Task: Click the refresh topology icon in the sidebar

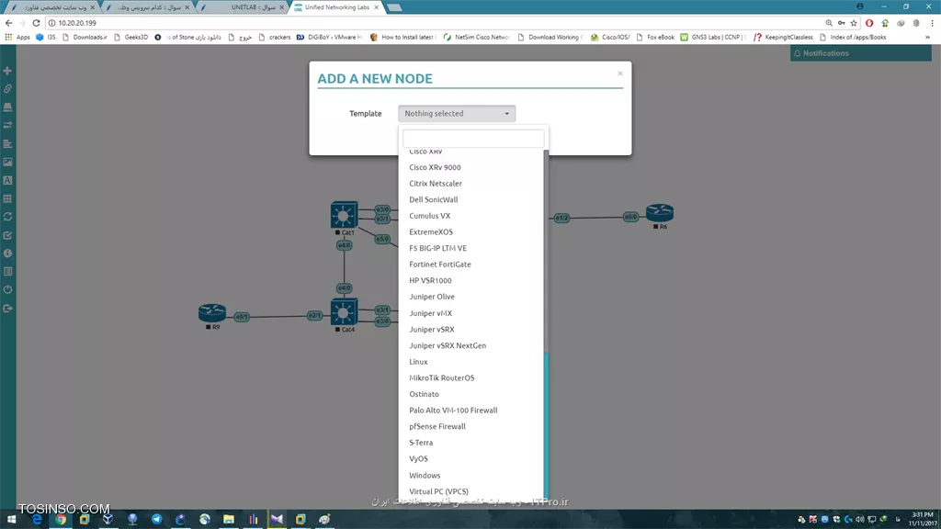Action: coord(7,217)
